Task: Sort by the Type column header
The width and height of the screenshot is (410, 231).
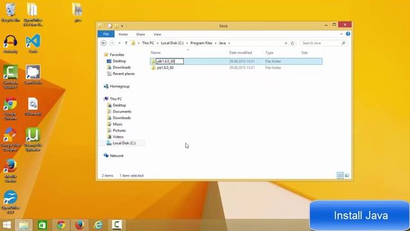Action: click(x=269, y=53)
